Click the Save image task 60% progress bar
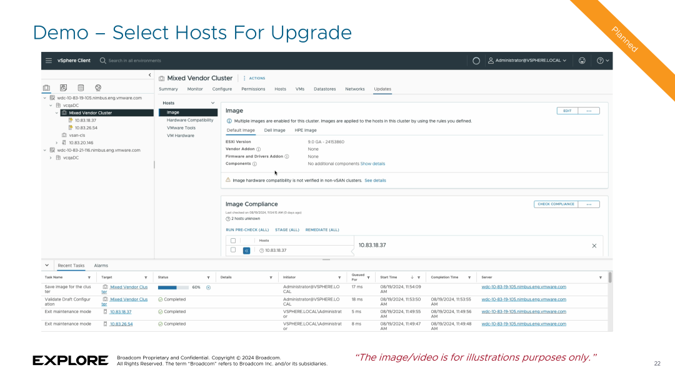675x380 pixels. pyautogui.click(x=173, y=287)
